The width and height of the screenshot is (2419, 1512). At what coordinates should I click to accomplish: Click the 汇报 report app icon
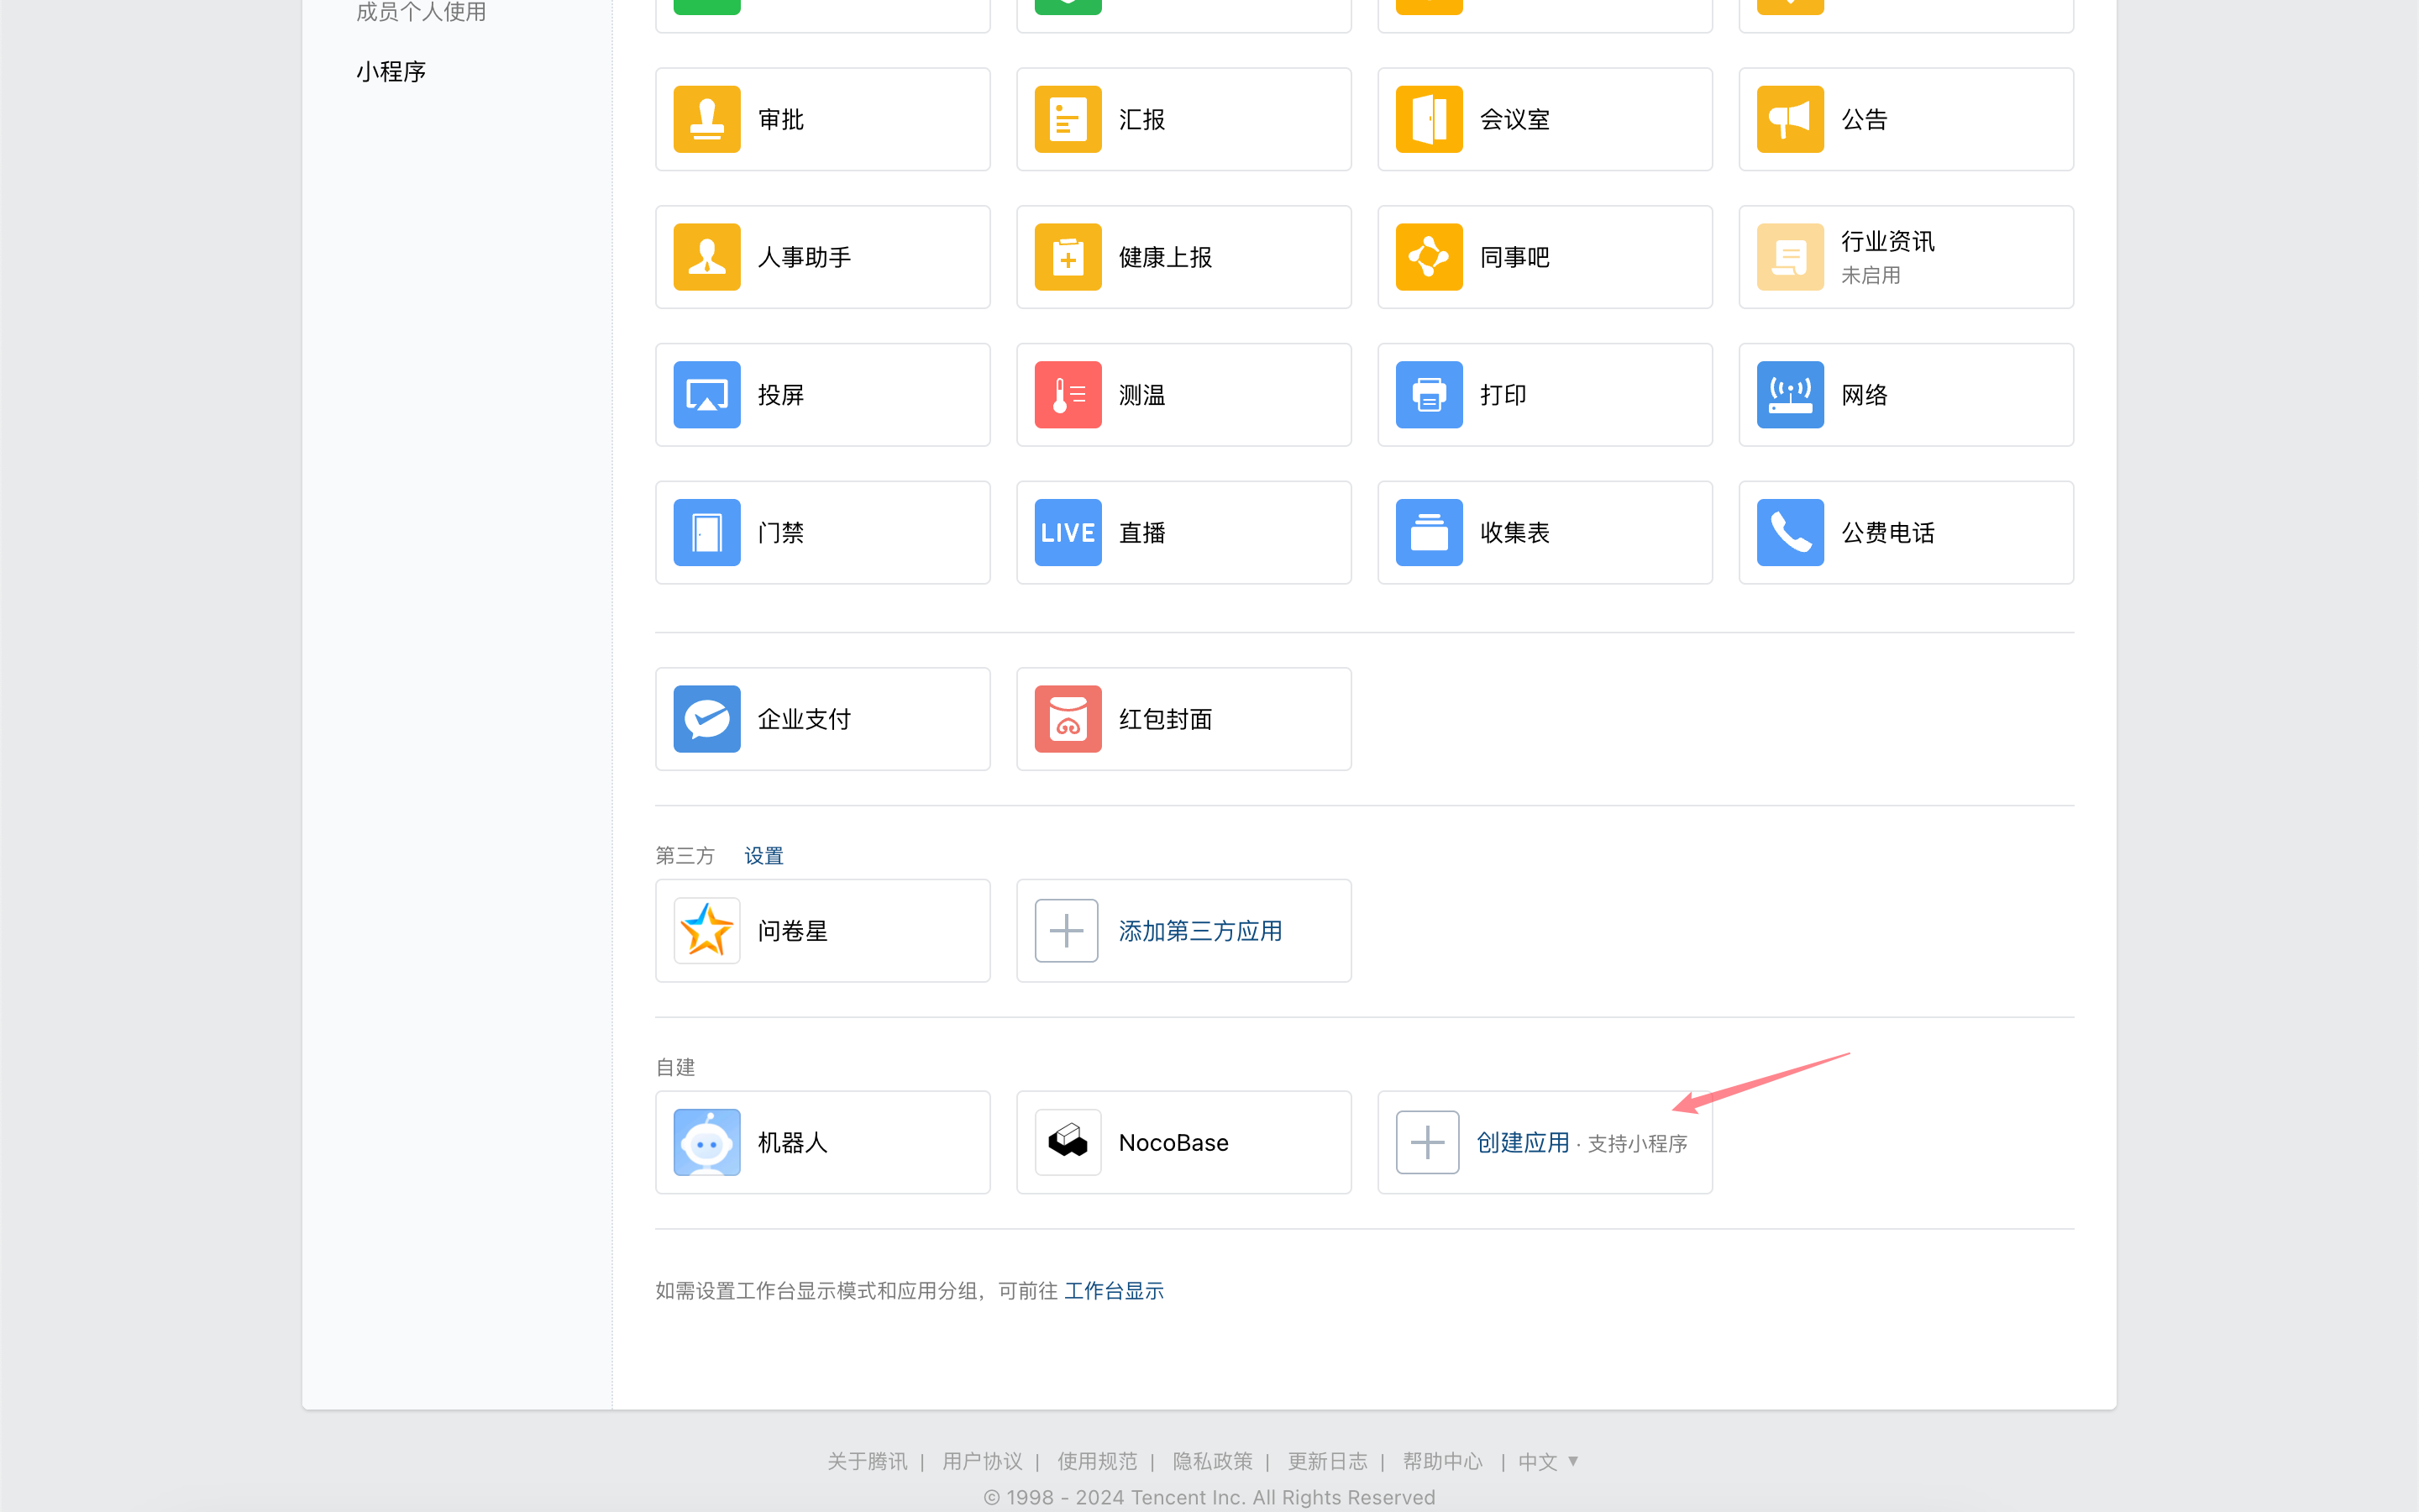1068,119
